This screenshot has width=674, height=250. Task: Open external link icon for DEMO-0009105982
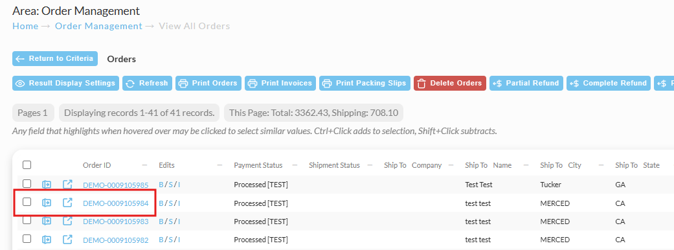point(67,239)
